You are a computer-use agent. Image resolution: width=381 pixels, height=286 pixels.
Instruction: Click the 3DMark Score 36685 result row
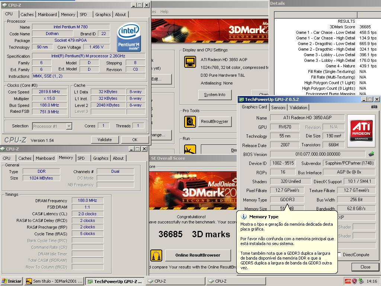350,27
